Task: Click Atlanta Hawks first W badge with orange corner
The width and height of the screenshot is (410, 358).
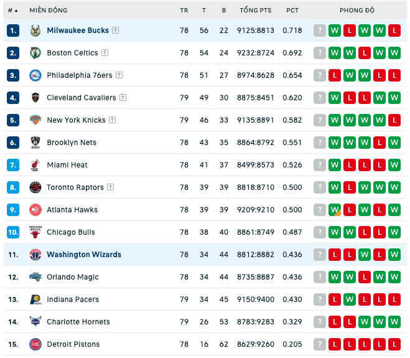Action: coord(335,210)
